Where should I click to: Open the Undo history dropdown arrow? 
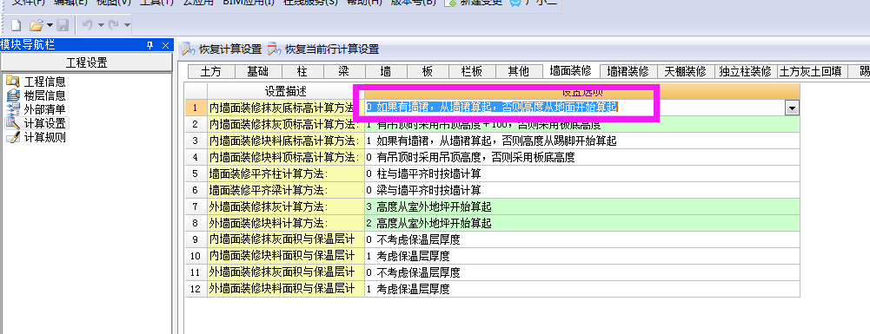(101, 25)
